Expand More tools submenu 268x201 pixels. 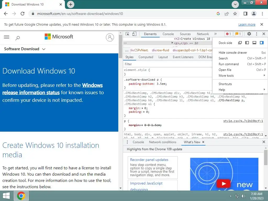pos(240,76)
